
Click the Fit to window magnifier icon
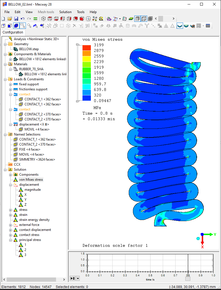(88, 19)
